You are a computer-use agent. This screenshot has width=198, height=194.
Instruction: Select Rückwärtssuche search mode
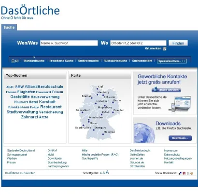[x=115, y=61]
